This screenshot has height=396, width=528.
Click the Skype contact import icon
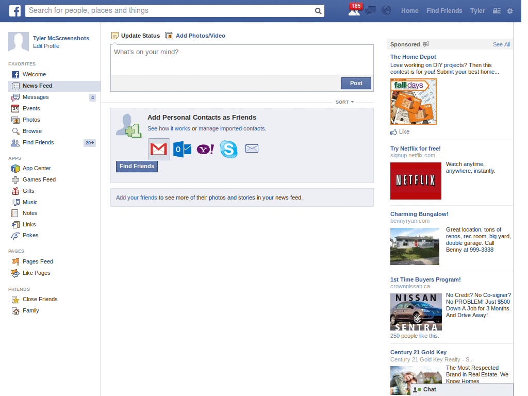[228, 149]
